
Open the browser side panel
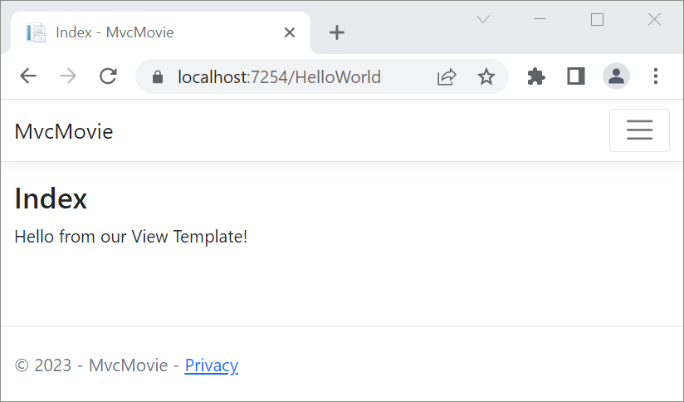coord(576,77)
